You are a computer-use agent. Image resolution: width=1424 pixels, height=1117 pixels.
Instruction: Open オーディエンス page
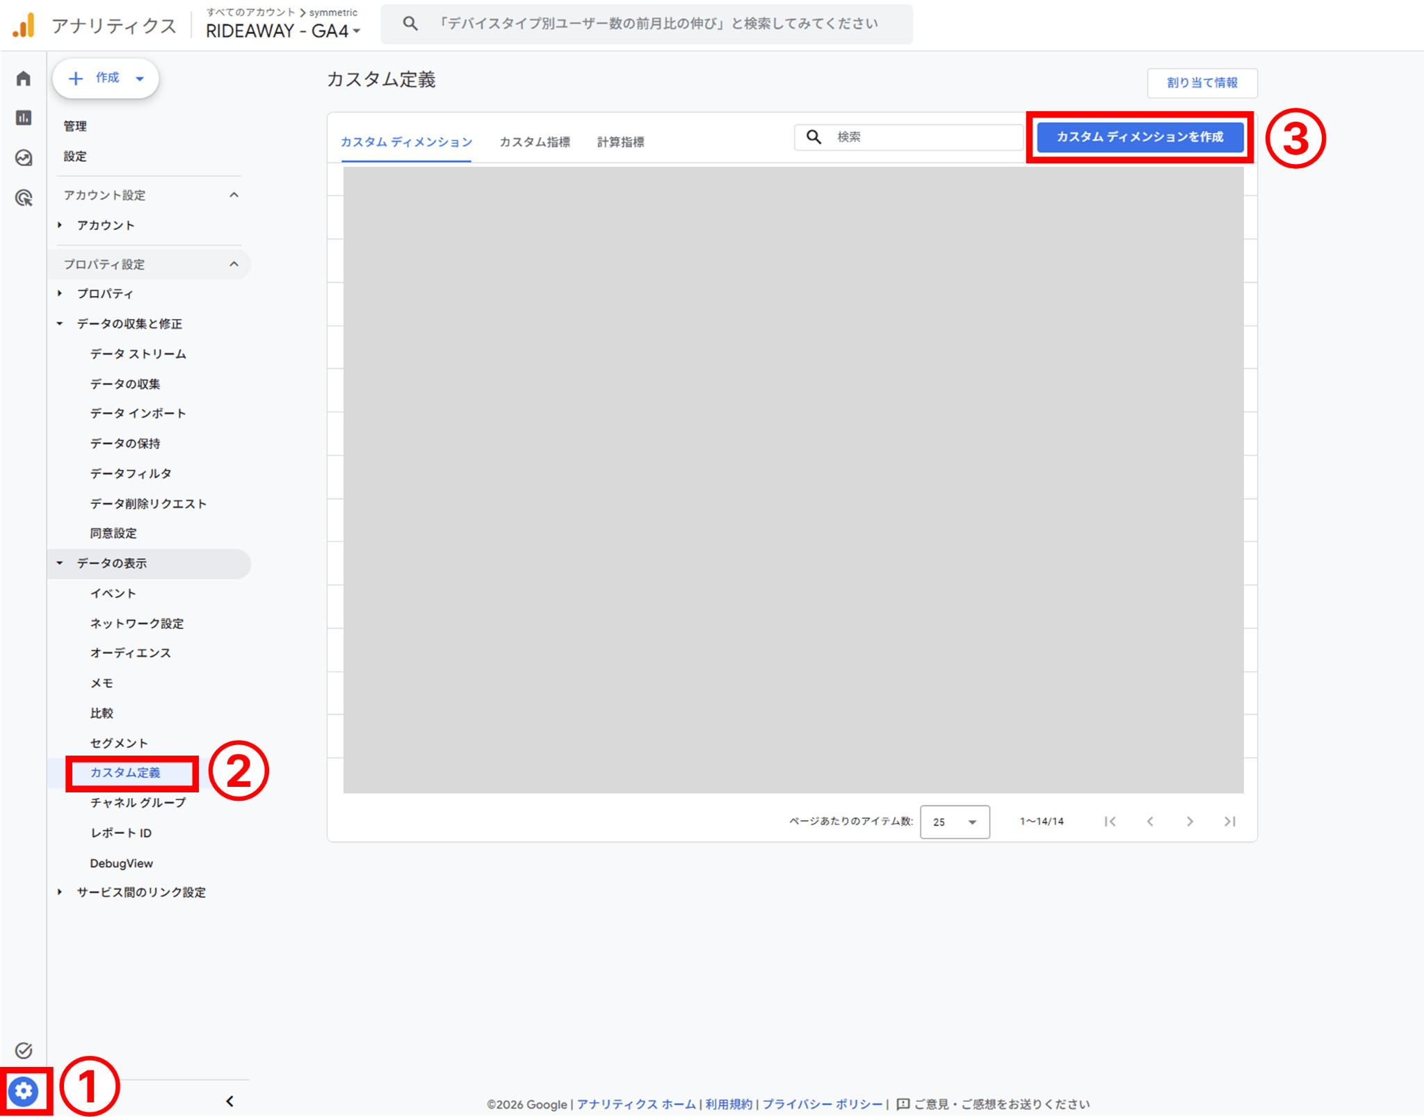pyautogui.click(x=131, y=653)
